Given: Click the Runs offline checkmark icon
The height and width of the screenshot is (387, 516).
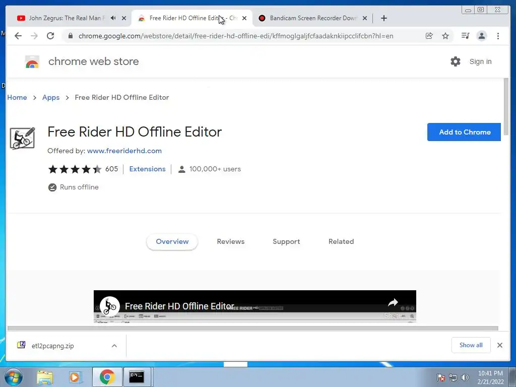Looking at the screenshot, I should tap(52, 187).
